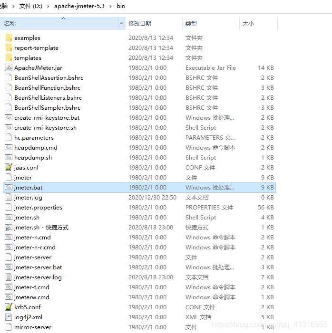This screenshot has height=333, width=332.
Task: Select BeanShellListeners.bshrc file name
Action: [48, 98]
